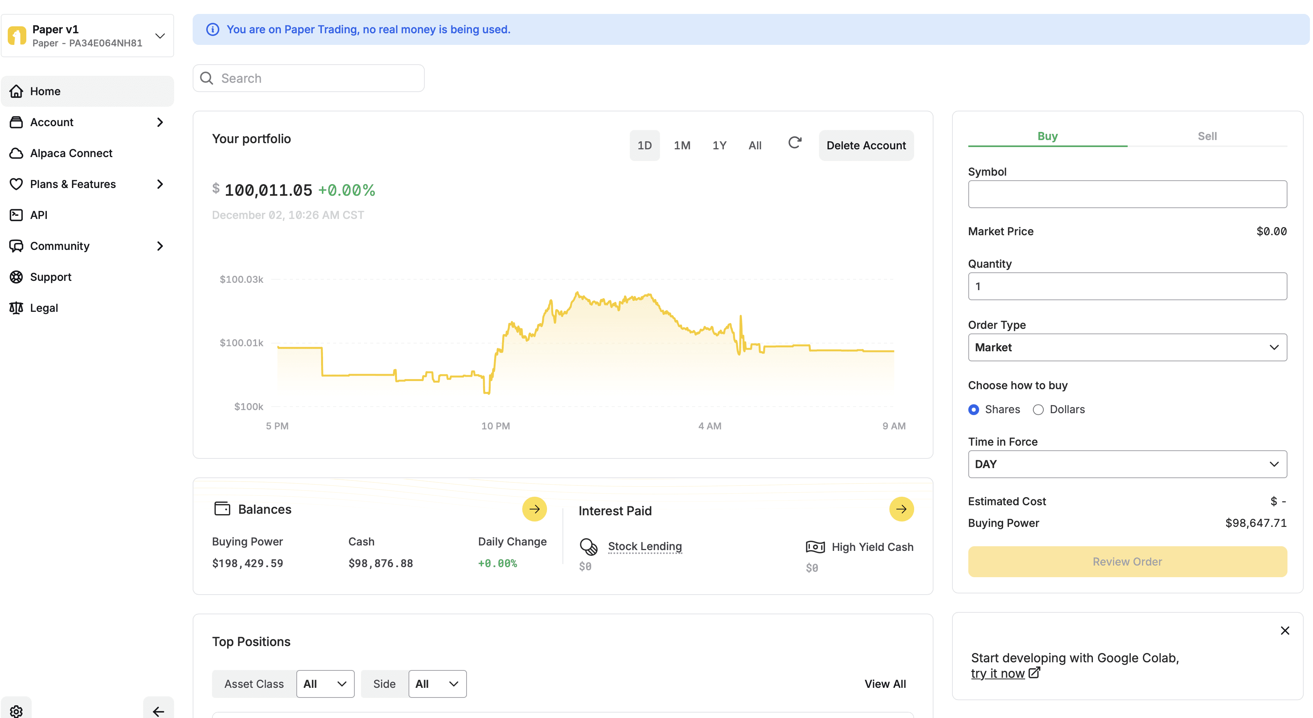Click the Support lifebuoy icon

16,277
